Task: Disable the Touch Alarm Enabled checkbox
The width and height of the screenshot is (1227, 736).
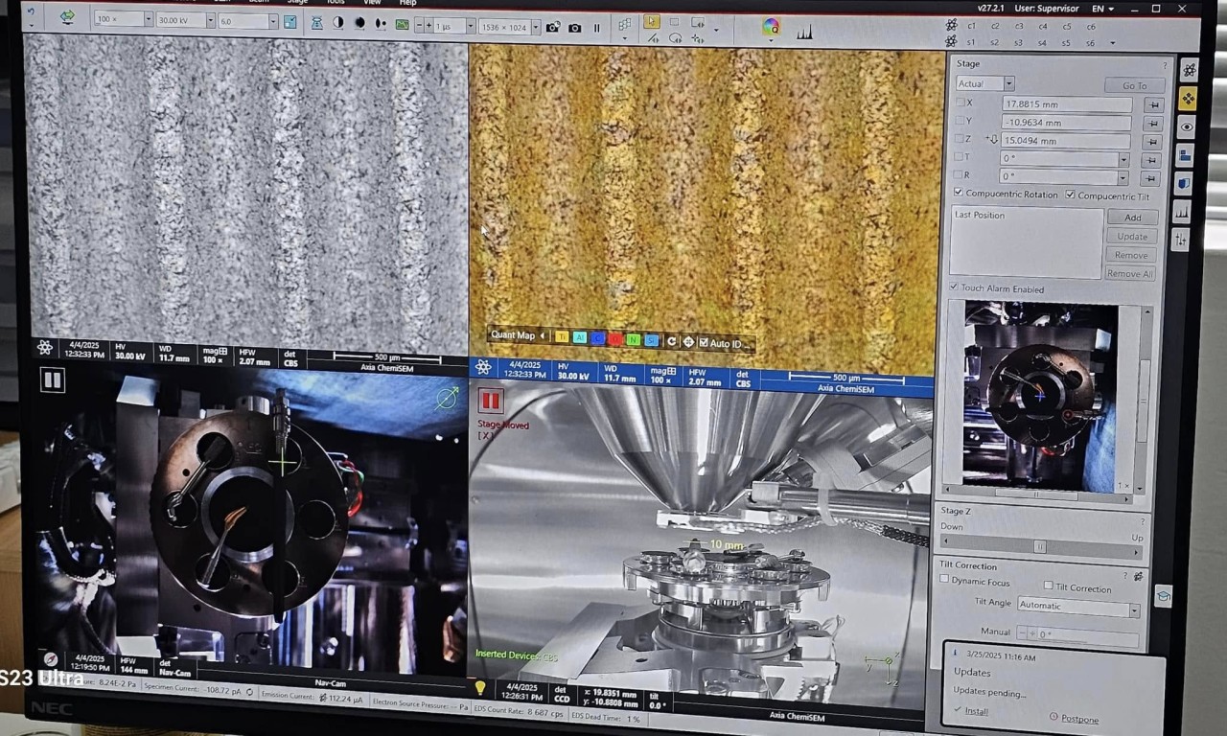Action: click(x=954, y=287)
